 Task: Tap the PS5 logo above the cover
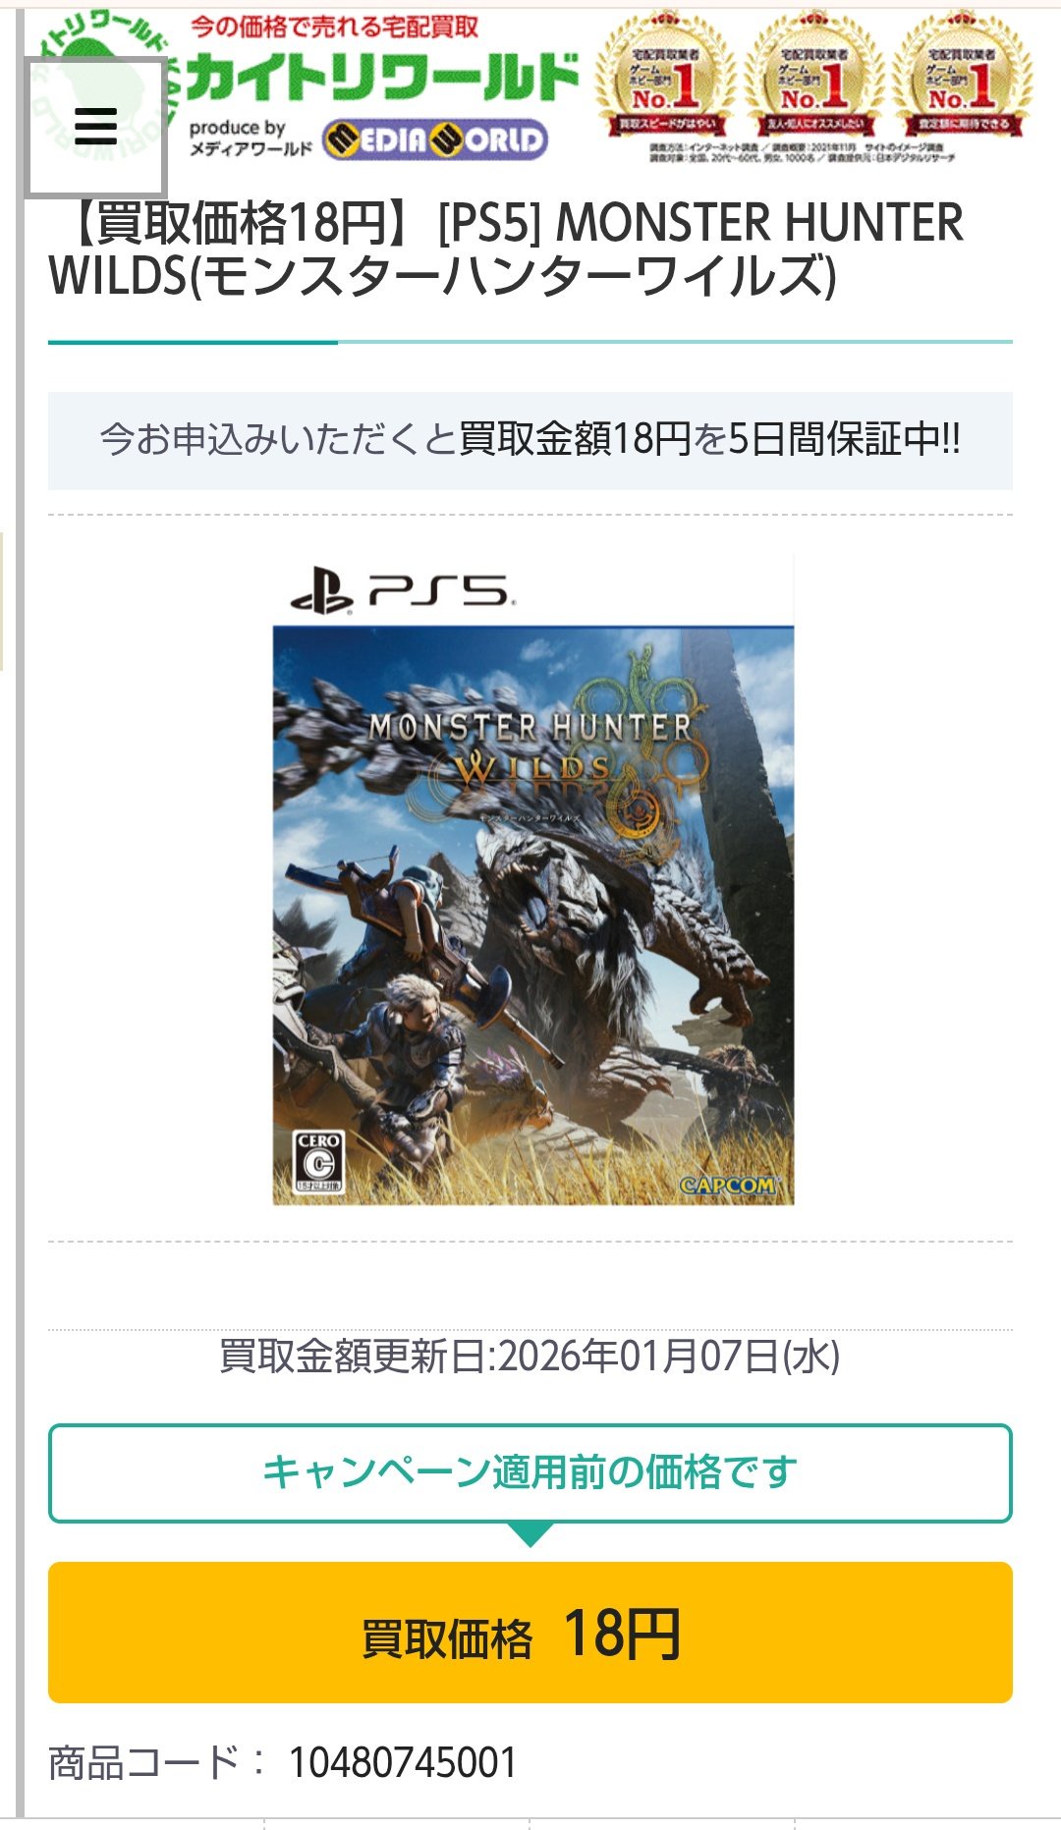tap(401, 591)
